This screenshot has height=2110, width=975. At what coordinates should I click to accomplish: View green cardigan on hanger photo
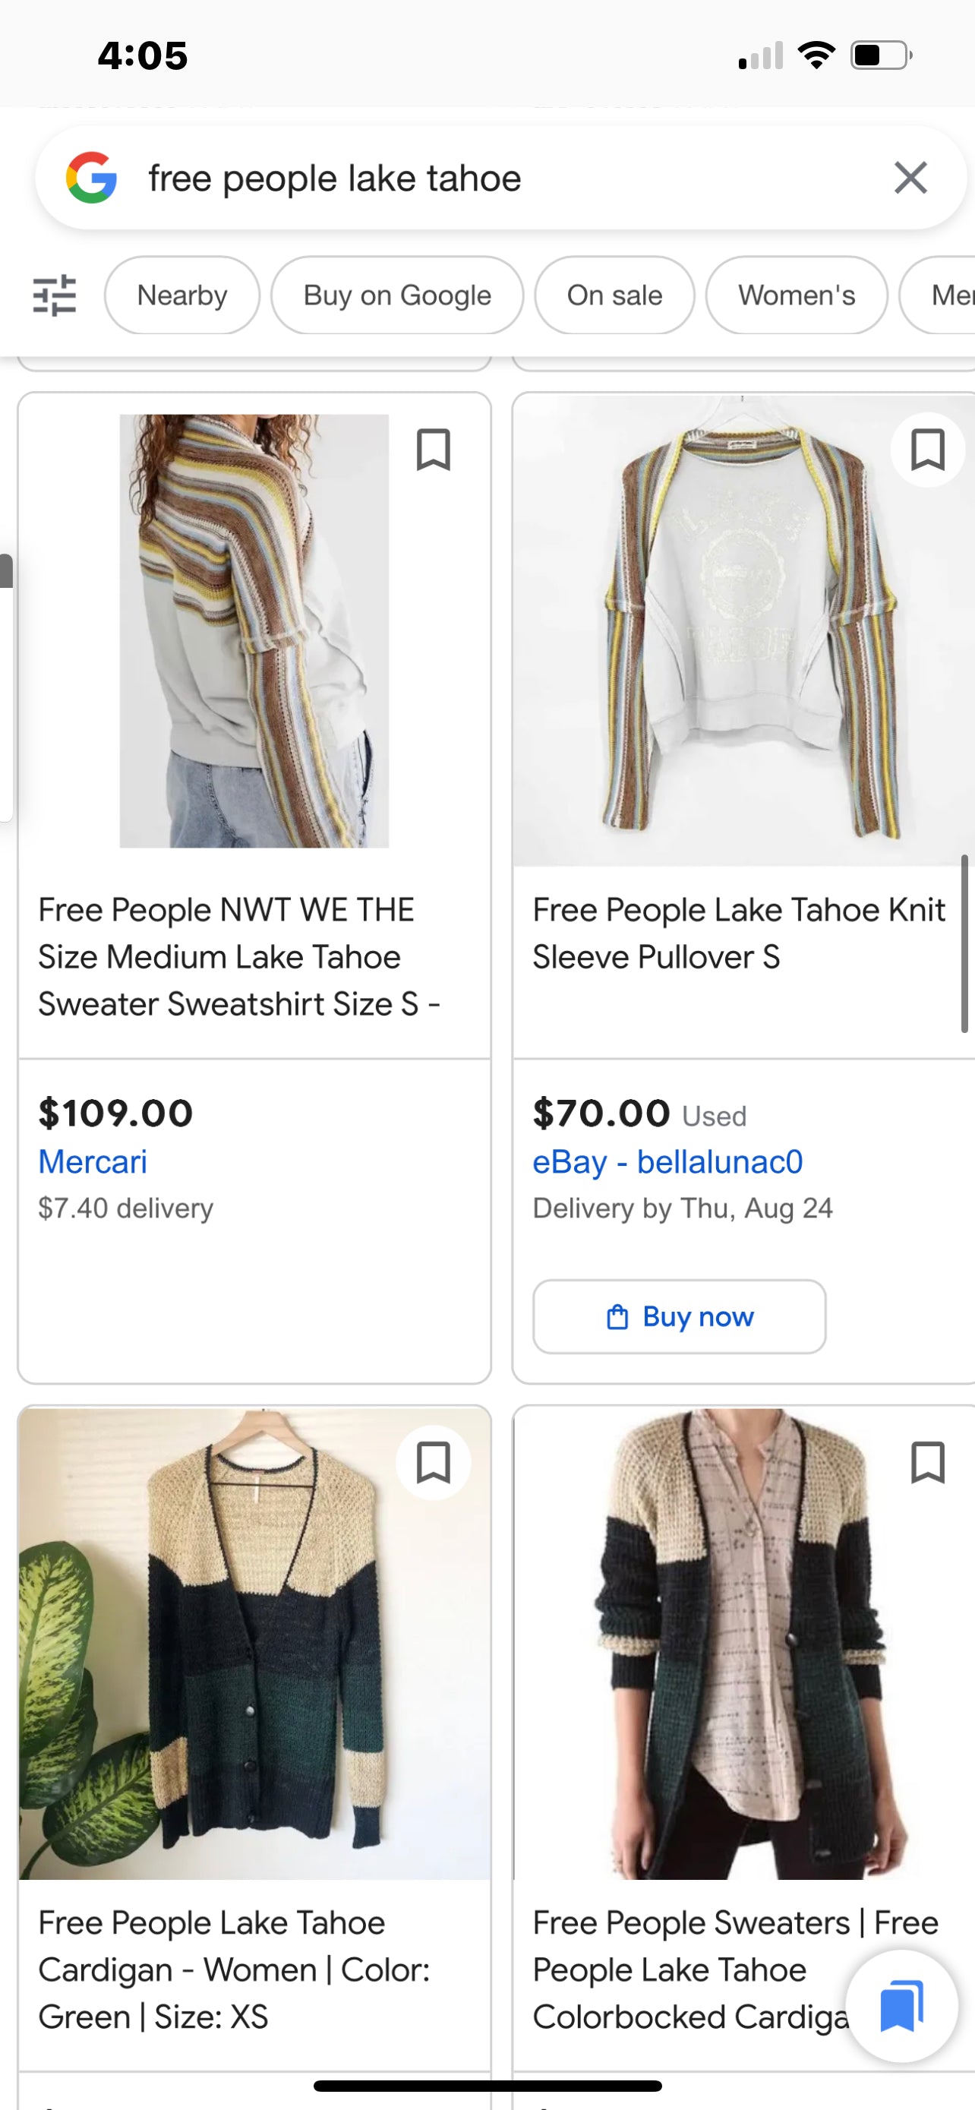click(254, 1642)
